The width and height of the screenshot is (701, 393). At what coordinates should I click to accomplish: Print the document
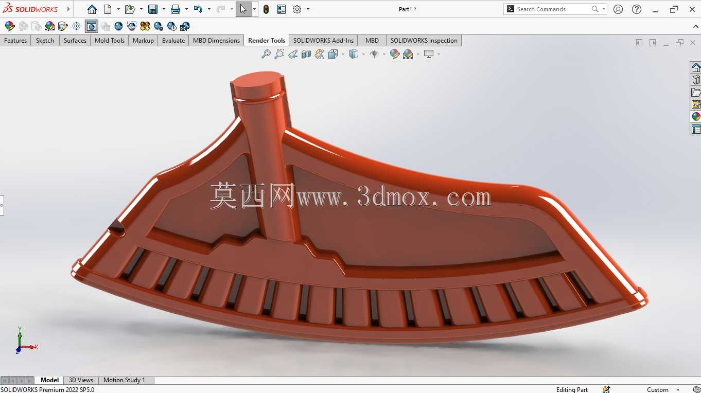(x=176, y=9)
